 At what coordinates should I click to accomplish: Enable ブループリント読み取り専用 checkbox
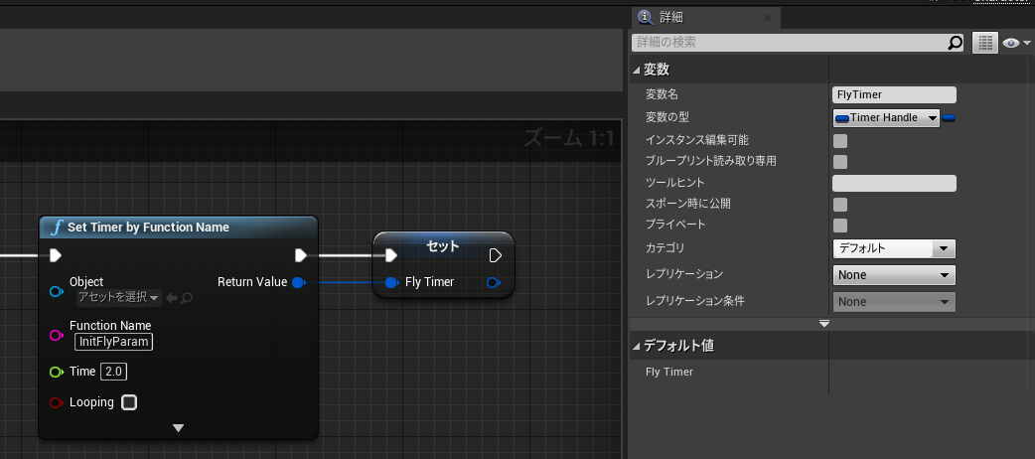tap(840, 162)
